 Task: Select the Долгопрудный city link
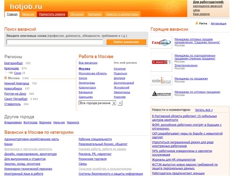click(x=124, y=83)
